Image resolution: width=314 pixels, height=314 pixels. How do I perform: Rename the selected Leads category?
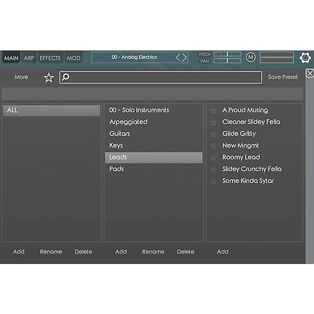[153, 252]
